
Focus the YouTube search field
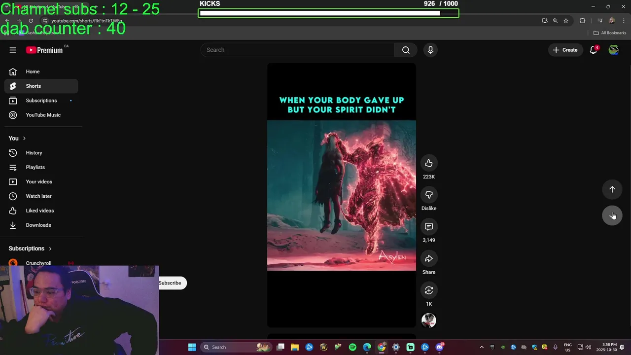[x=297, y=50]
